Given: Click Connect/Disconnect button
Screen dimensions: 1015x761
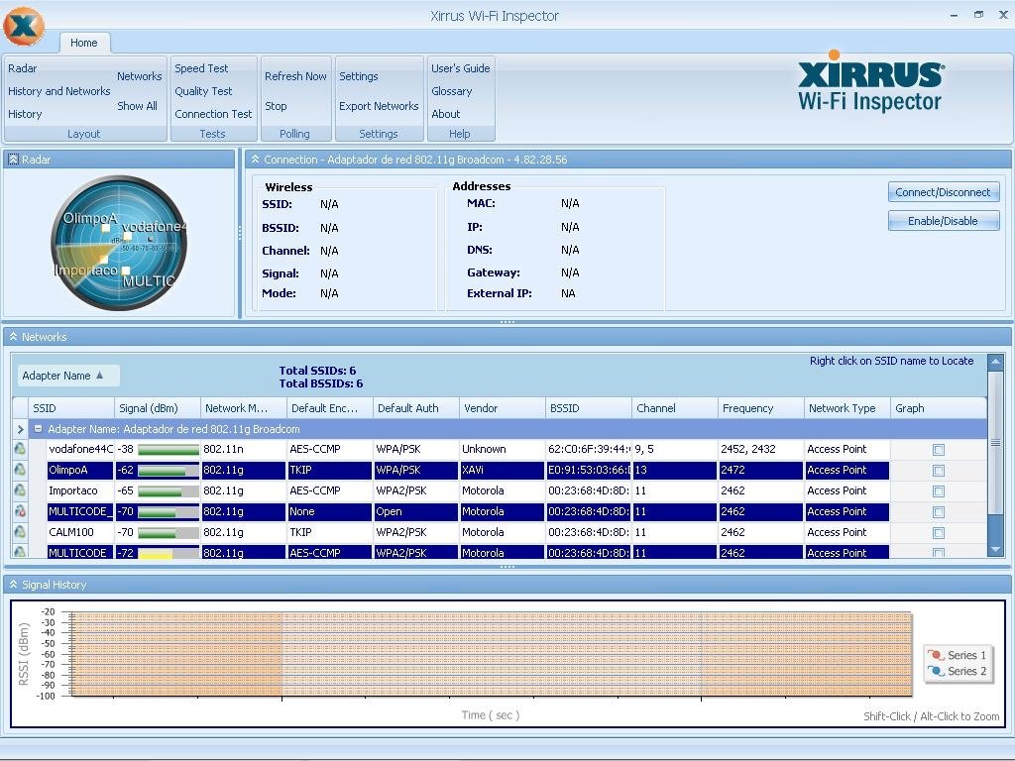Looking at the screenshot, I should tap(944, 192).
